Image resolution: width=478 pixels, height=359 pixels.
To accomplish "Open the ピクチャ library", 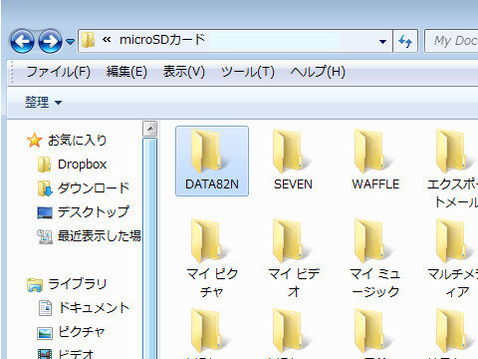I will pos(82,332).
